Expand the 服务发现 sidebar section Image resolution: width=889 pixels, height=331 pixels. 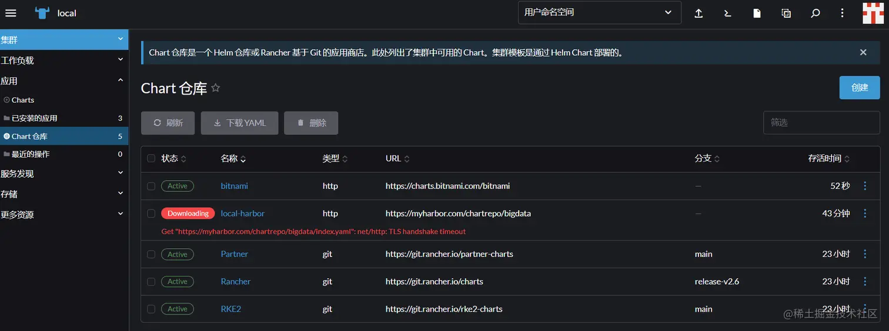point(64,174)
